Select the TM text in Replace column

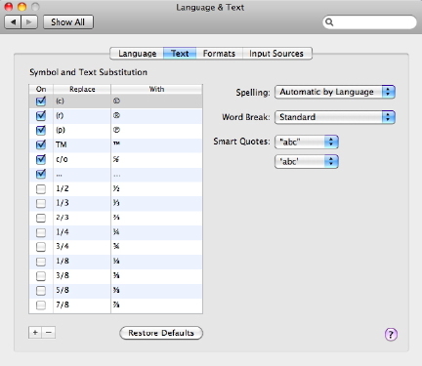(61, 144)
